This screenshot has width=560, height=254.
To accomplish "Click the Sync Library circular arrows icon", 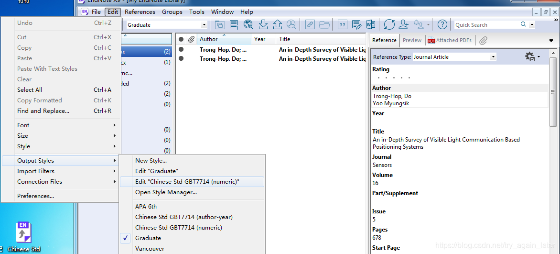I will click(x=389, y=25).
